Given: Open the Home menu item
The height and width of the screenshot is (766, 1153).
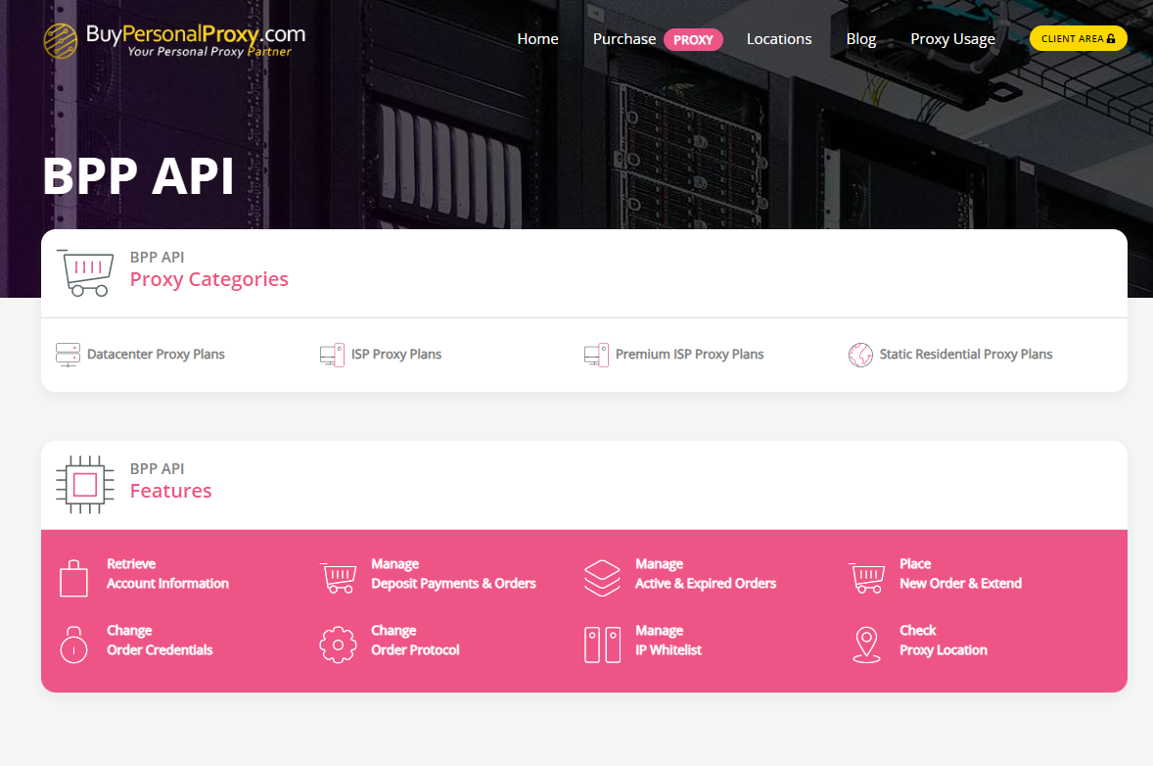Looking at the screenshot, I should pyautogui.click(x=537, y=39).
